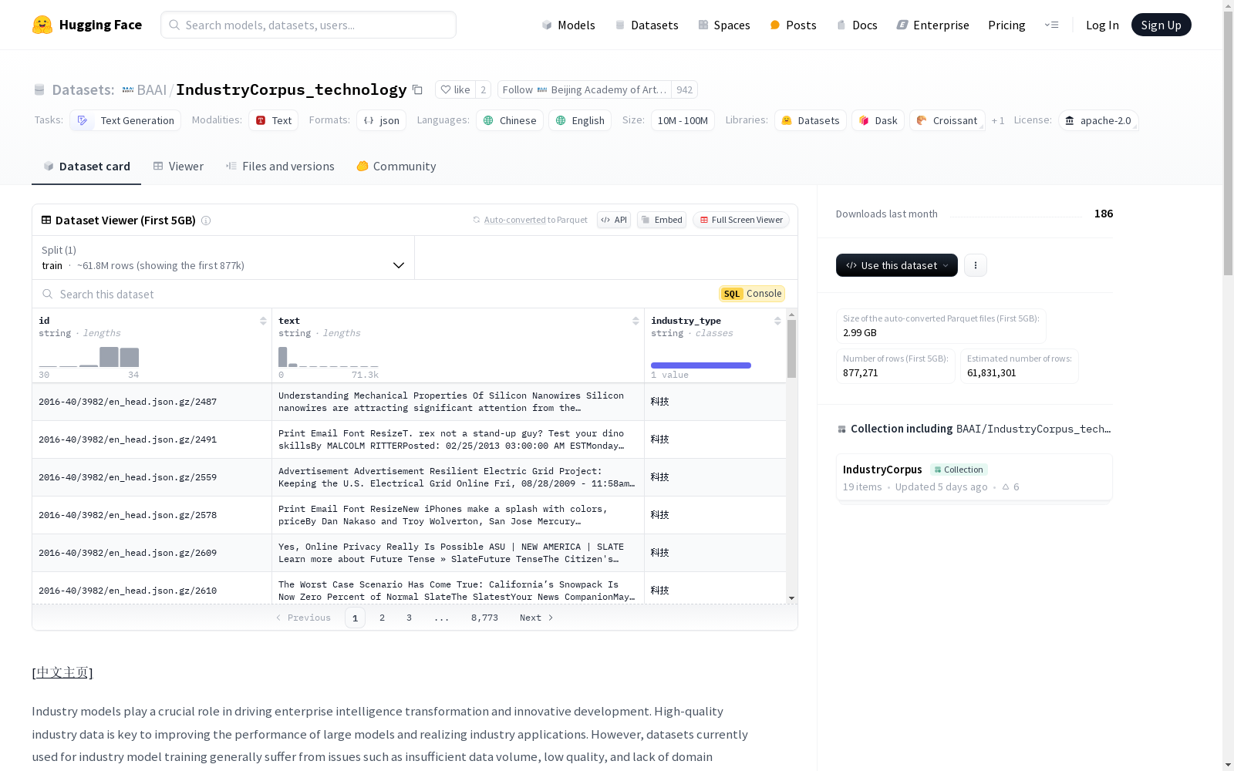This screenshot has height=771, width=1234.
Task: Open the SQL Console
Action: (752, 294)
